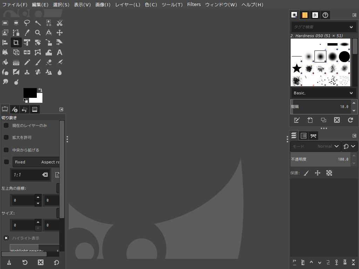The height and width of the screenshot is (269, 359).
Task: Open レイヤー(L) menu
Action: pos(128,5)
